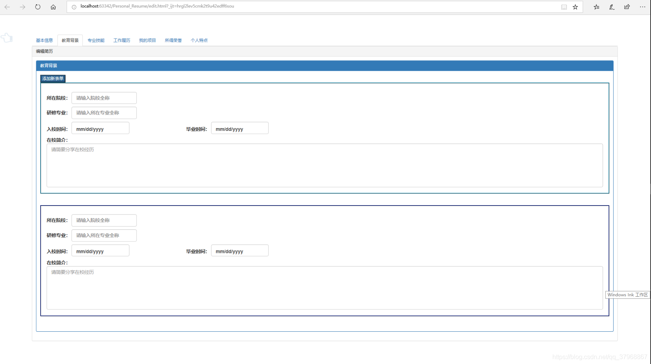651x364 pixels.
Task: Open second form's 入校时间 date picker
Action: pos(100,251)
